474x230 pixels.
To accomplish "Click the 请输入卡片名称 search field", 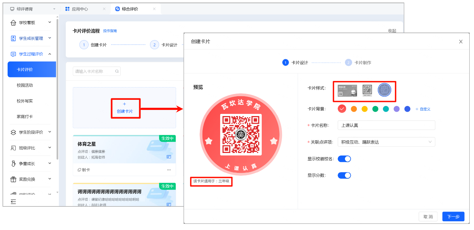I will 97,71.
